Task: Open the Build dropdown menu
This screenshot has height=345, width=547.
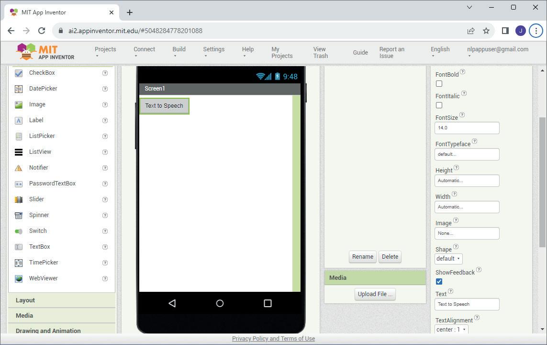Action: click(179, 52)
